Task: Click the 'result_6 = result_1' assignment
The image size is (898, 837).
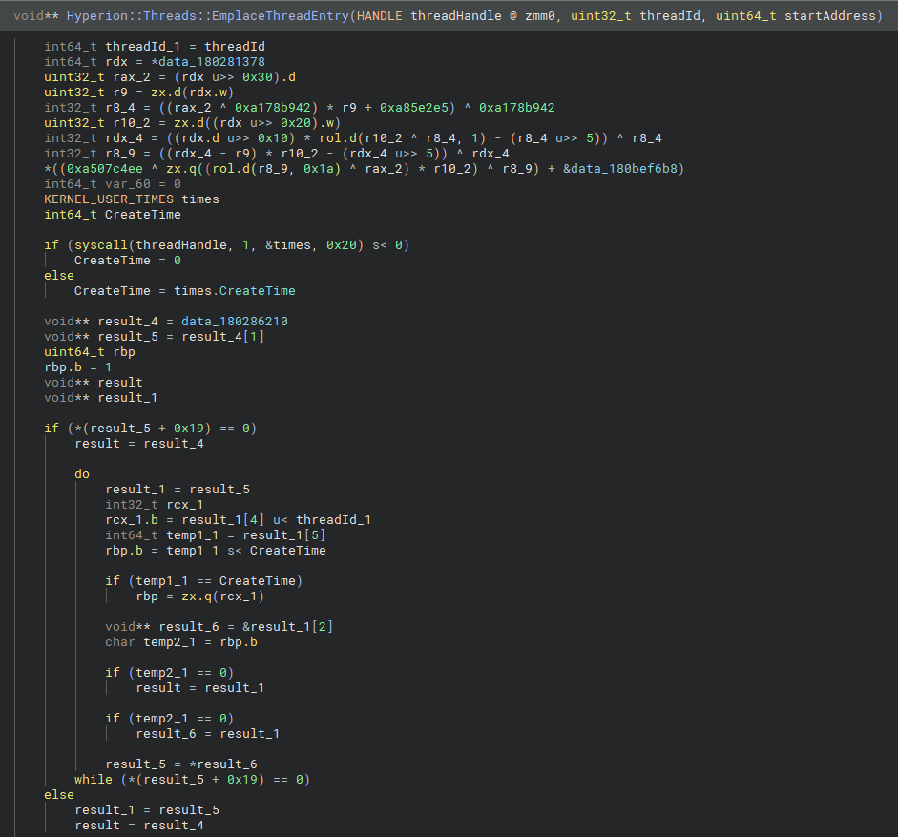Action: (208, 734)
